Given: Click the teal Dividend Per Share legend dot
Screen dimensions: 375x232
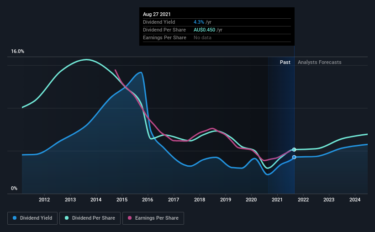Looking at the screenshot, I should pos(67,218).
